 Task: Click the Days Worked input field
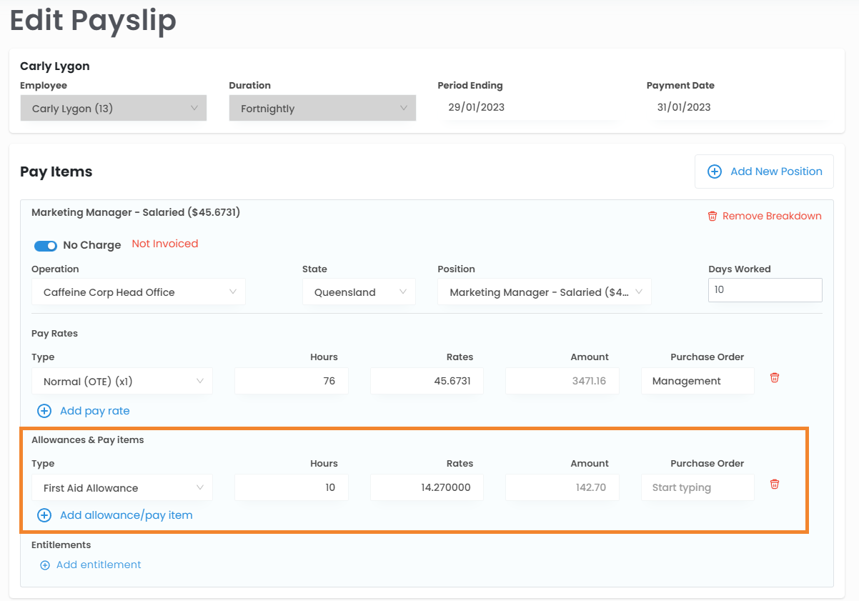coord(765,290)
